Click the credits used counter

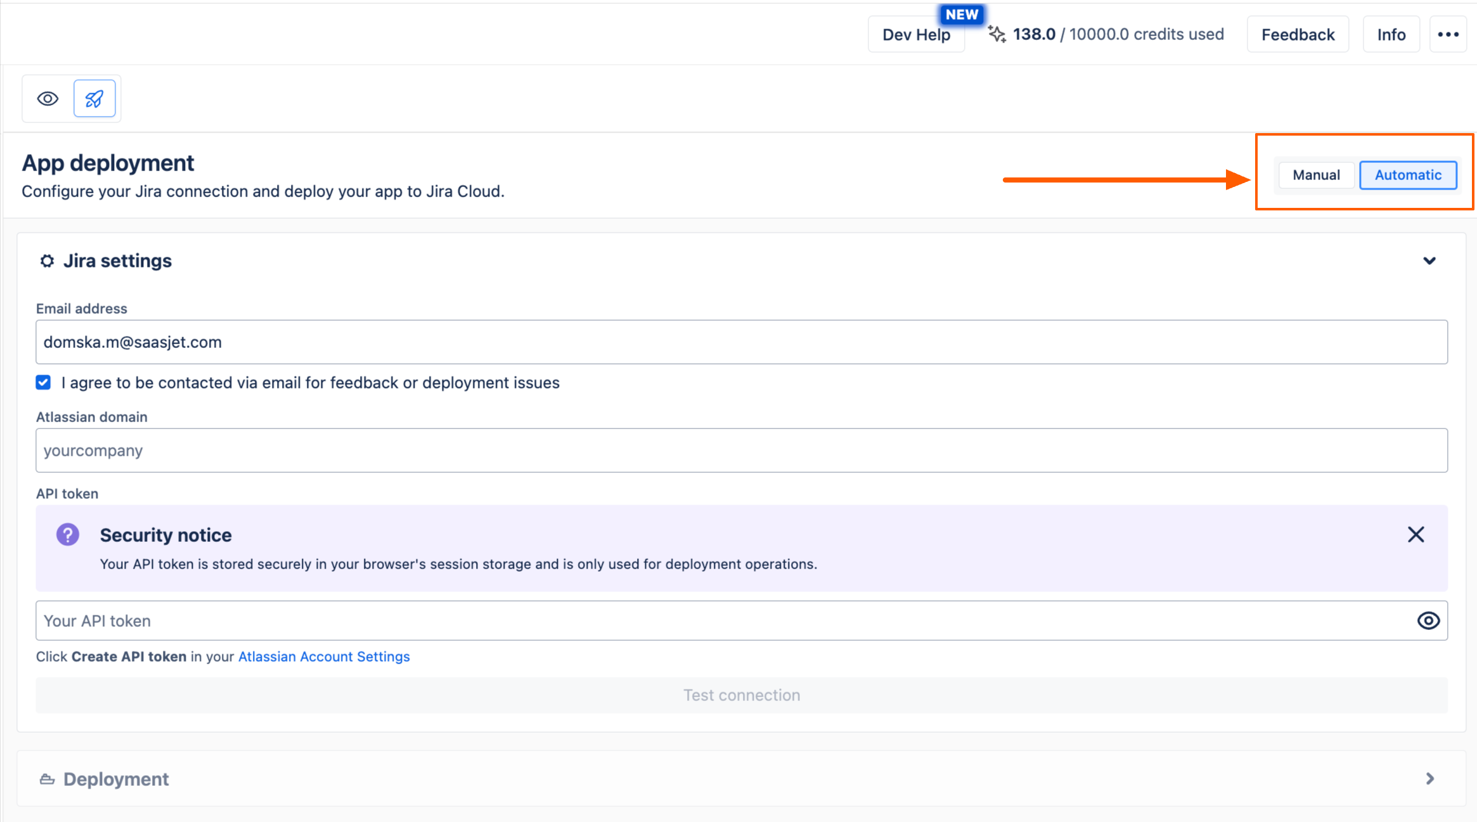1118,34
